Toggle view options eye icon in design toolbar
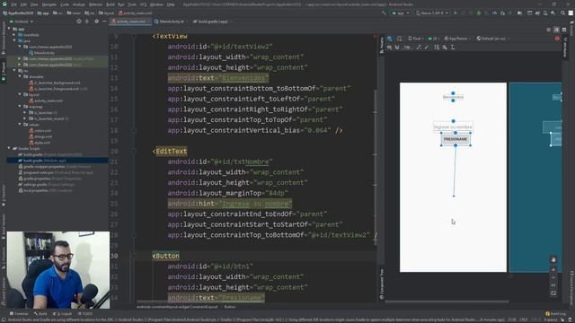575x323 pixels. pos(389,48)
